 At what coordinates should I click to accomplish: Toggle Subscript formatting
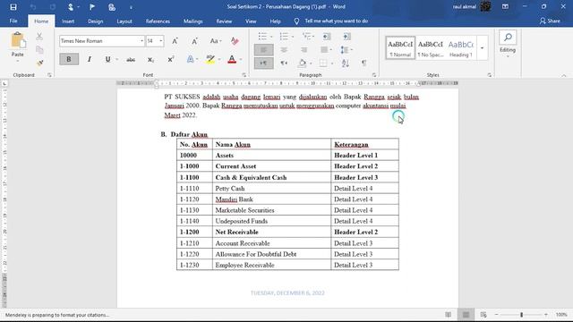pyautogui.click(x=150, y=60)
